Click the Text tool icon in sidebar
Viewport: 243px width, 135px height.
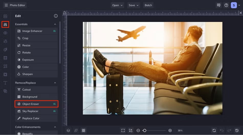coord(5,83)
